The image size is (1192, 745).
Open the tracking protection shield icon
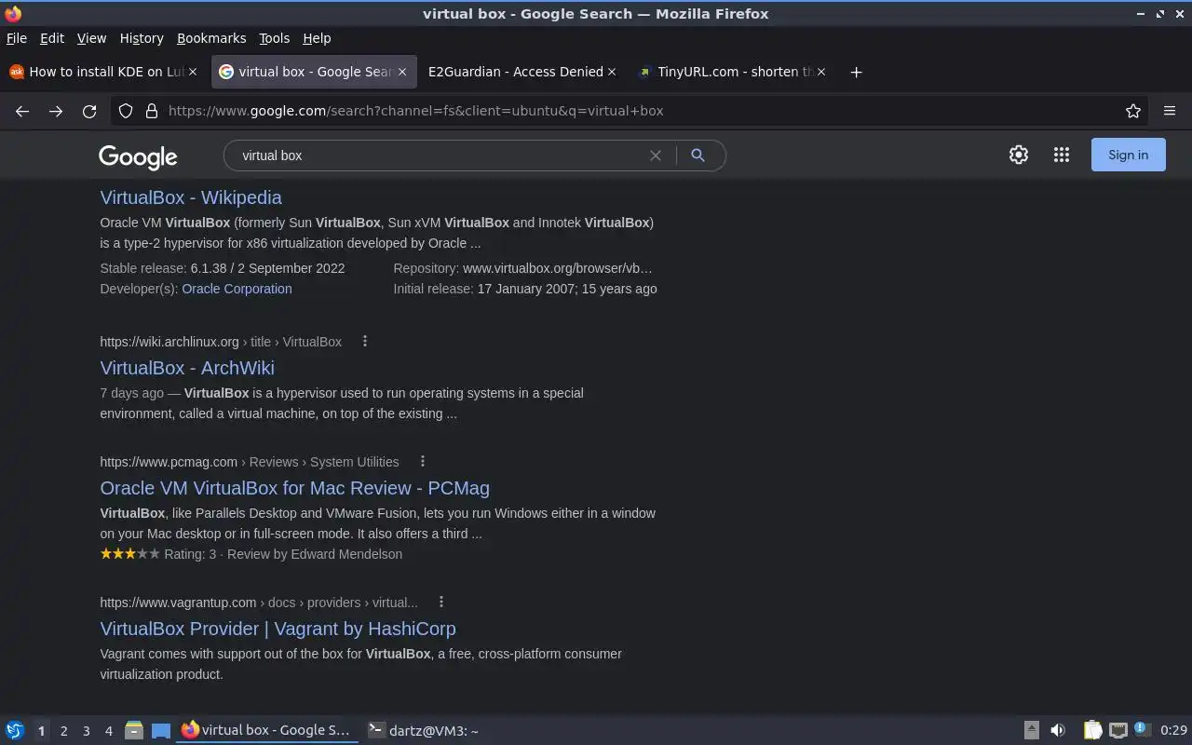pyautogui.click(x=127, y=111)
